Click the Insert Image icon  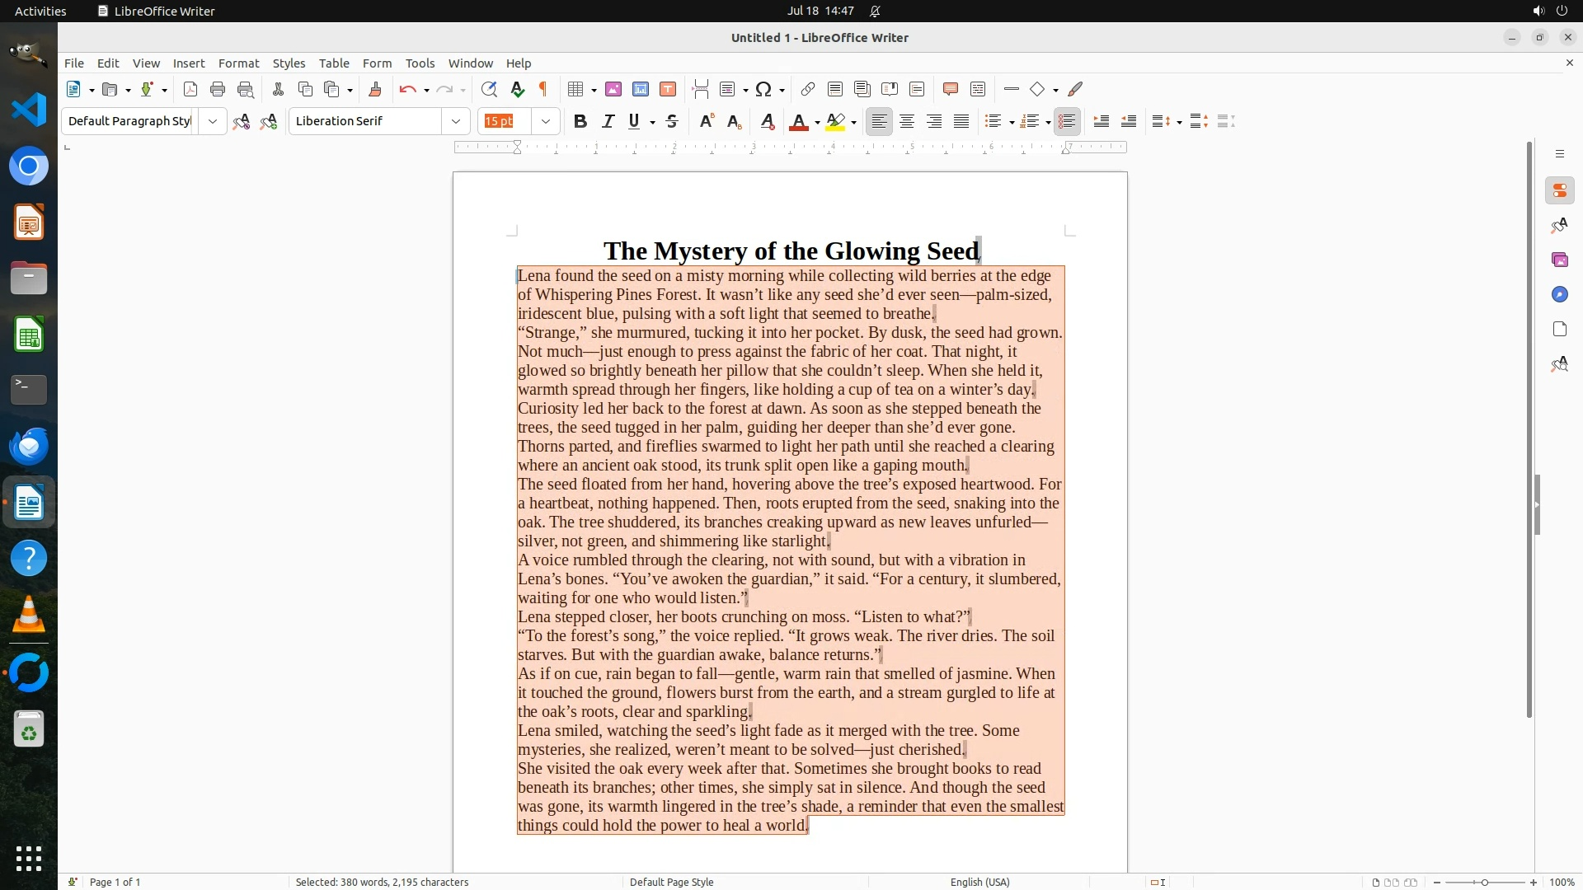click(x=613, y=89)
